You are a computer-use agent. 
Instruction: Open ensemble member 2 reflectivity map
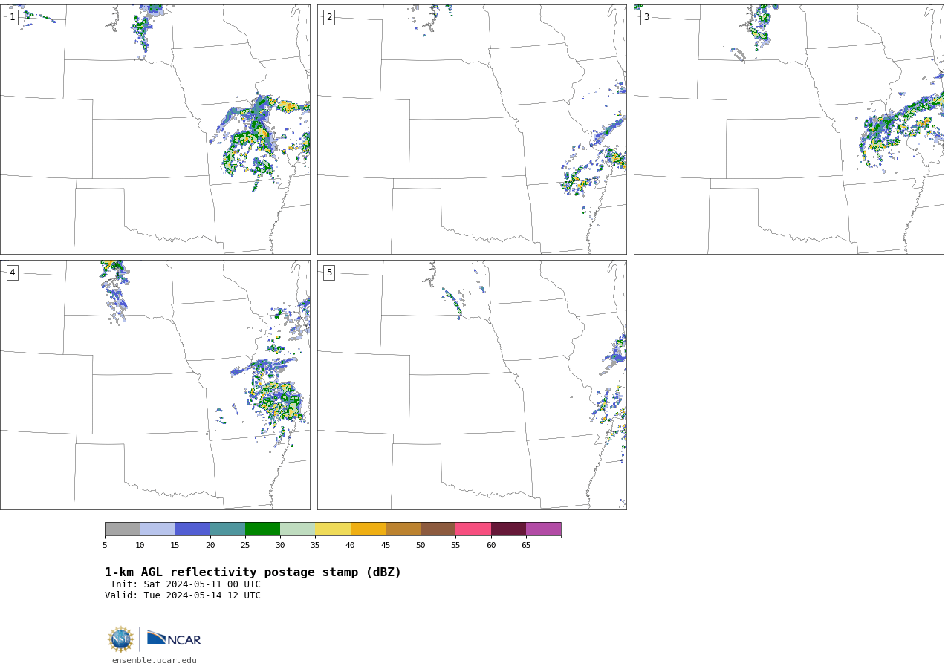coord(472,129)
